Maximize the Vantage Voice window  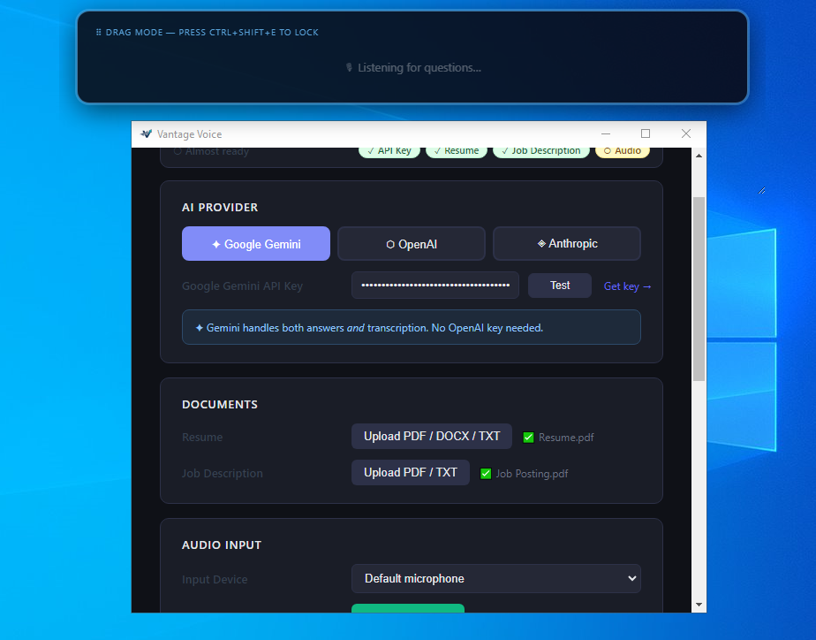[x=646, y=133]
